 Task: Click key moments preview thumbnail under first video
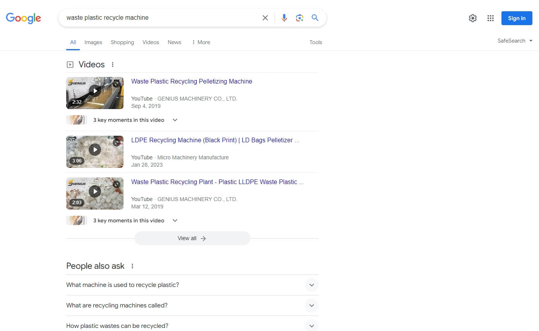pos(76,120)
